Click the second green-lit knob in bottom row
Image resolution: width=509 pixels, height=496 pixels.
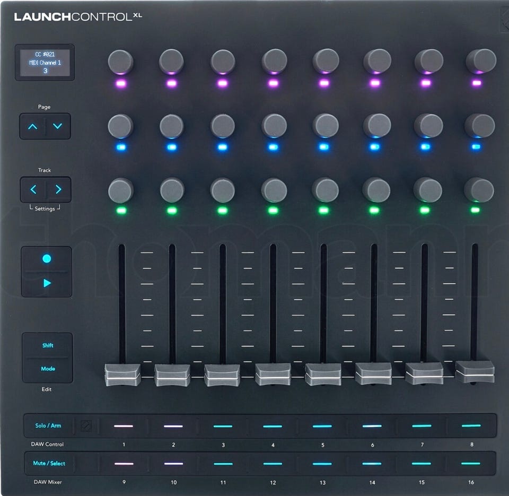click(172, 190)
